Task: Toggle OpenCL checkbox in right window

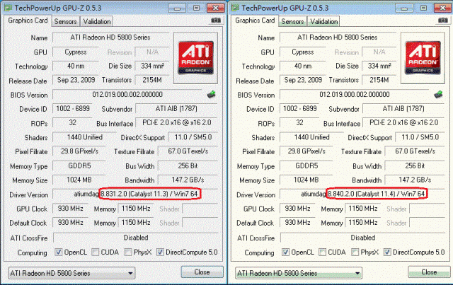Action: point(285,252)
